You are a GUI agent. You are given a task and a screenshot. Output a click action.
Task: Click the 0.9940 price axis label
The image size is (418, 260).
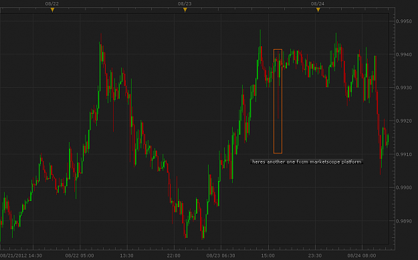click(403, 54)
